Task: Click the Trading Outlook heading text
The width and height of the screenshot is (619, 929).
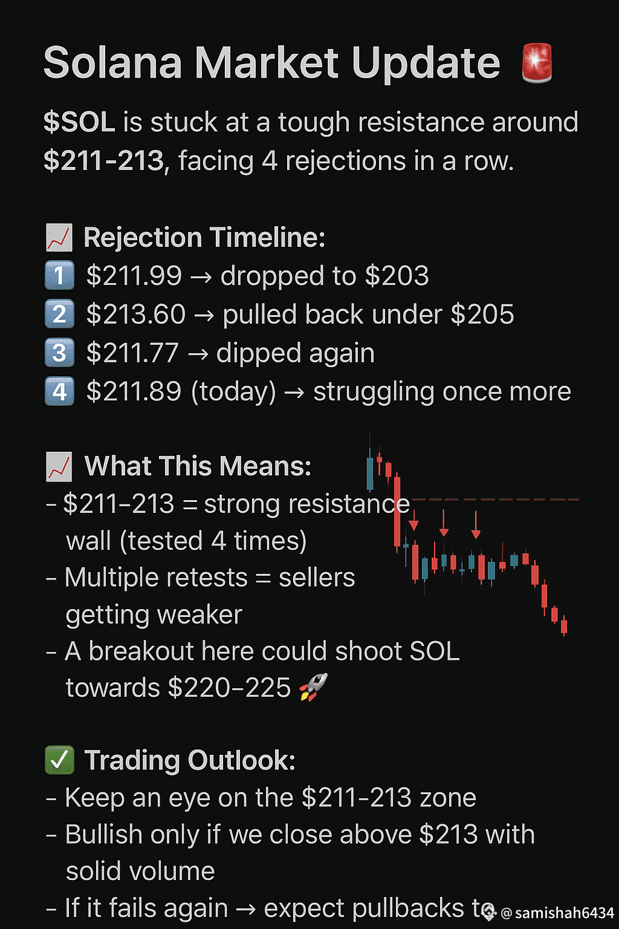Action: (190, 760)
